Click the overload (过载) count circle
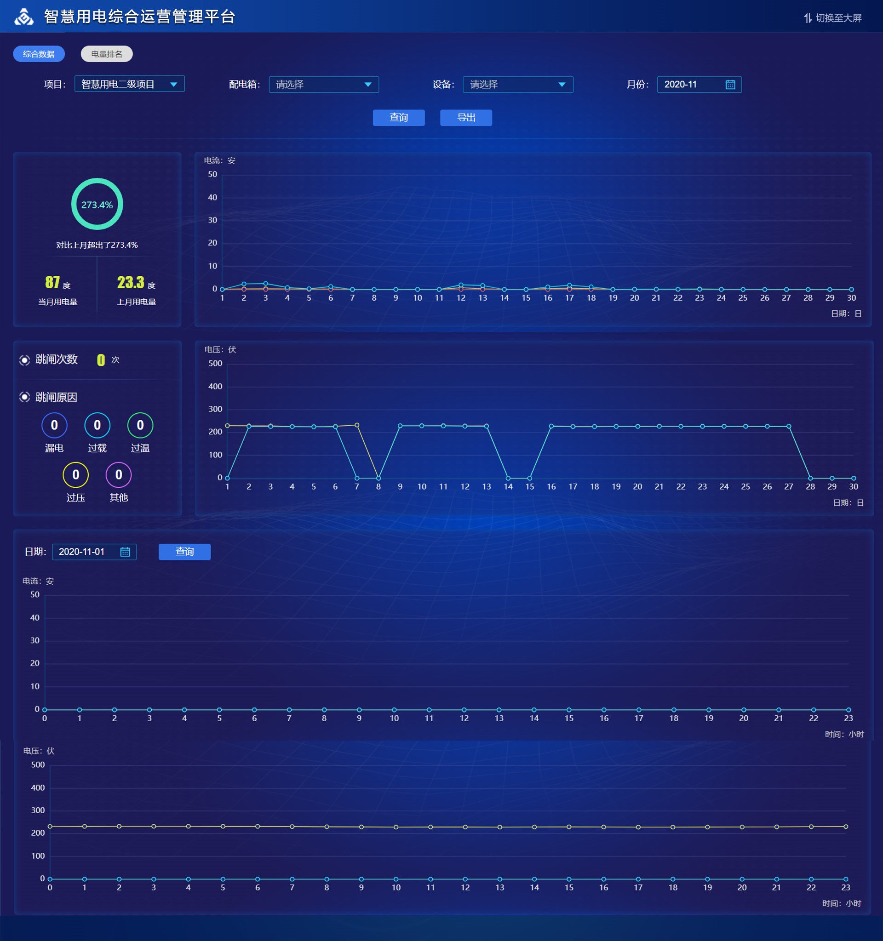 [97, 425]
